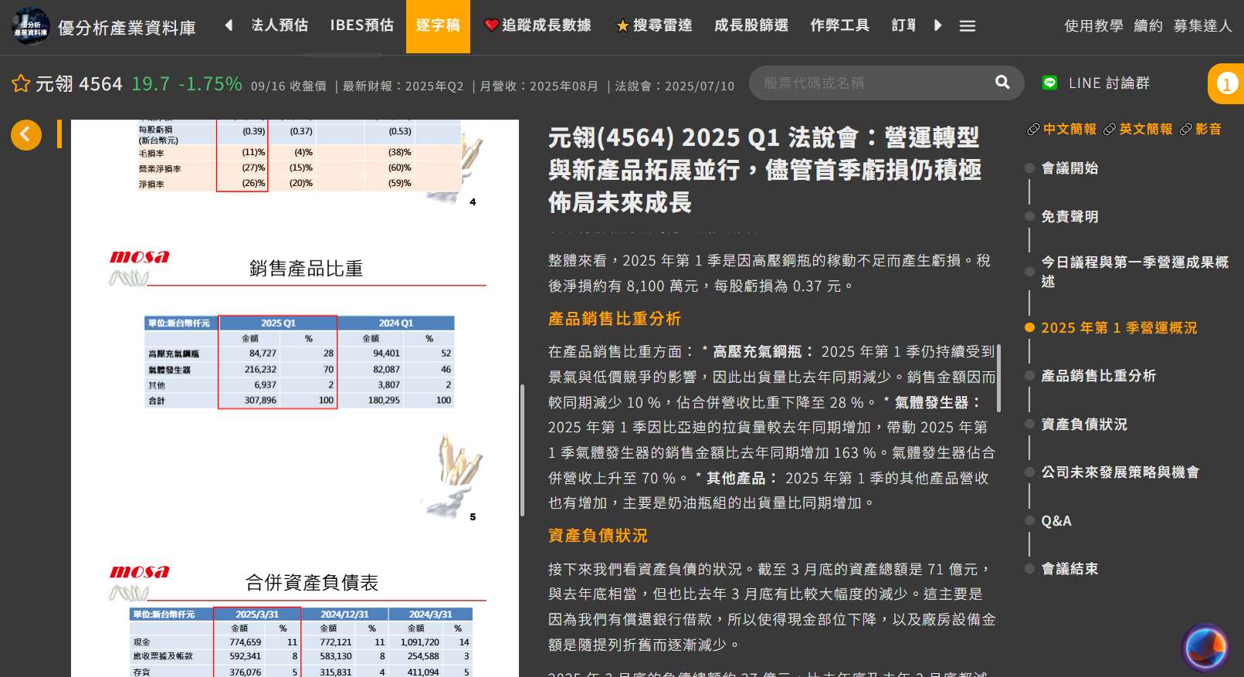
Task: Open the 法人預估 tab
Action: tap(280, 26)
